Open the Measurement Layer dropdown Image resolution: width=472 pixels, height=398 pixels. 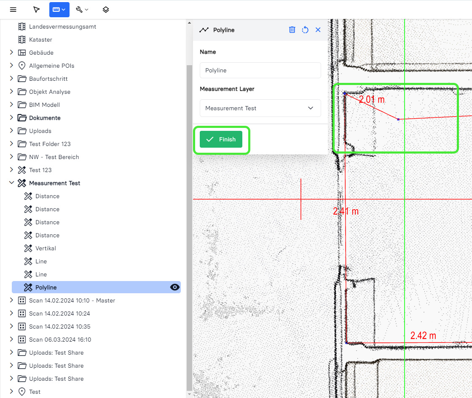[260, 108]
